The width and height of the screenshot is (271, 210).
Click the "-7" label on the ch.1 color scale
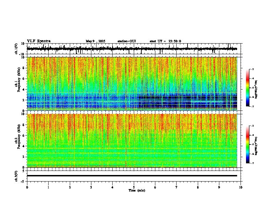pyautogui.click(x=253, y=106)
